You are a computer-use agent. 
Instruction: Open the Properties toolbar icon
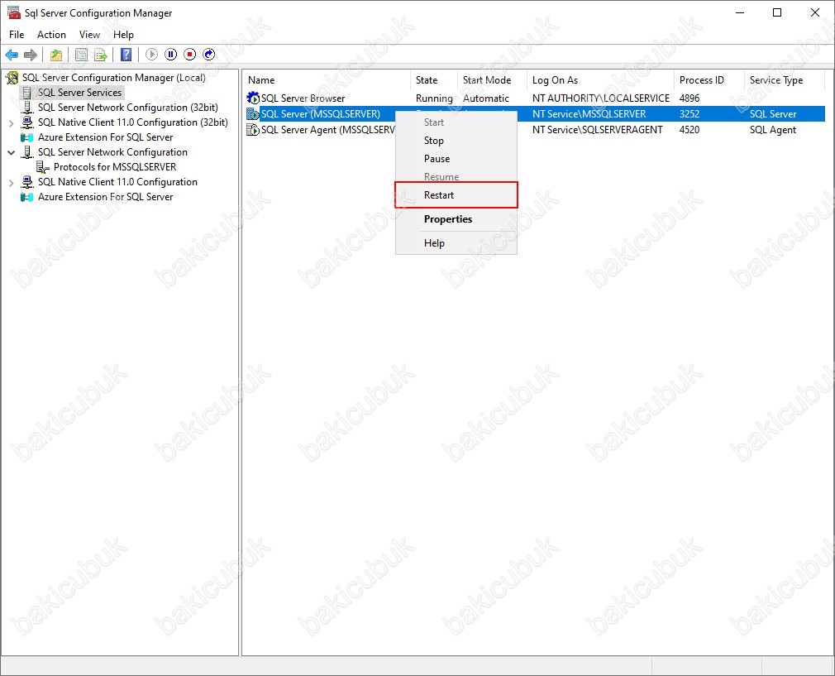click(x=81, y=55)
